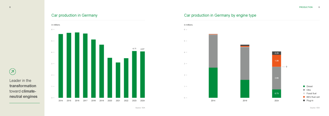
Task: Select the 1.06 BEV segment in 2024
Action: 277,61
